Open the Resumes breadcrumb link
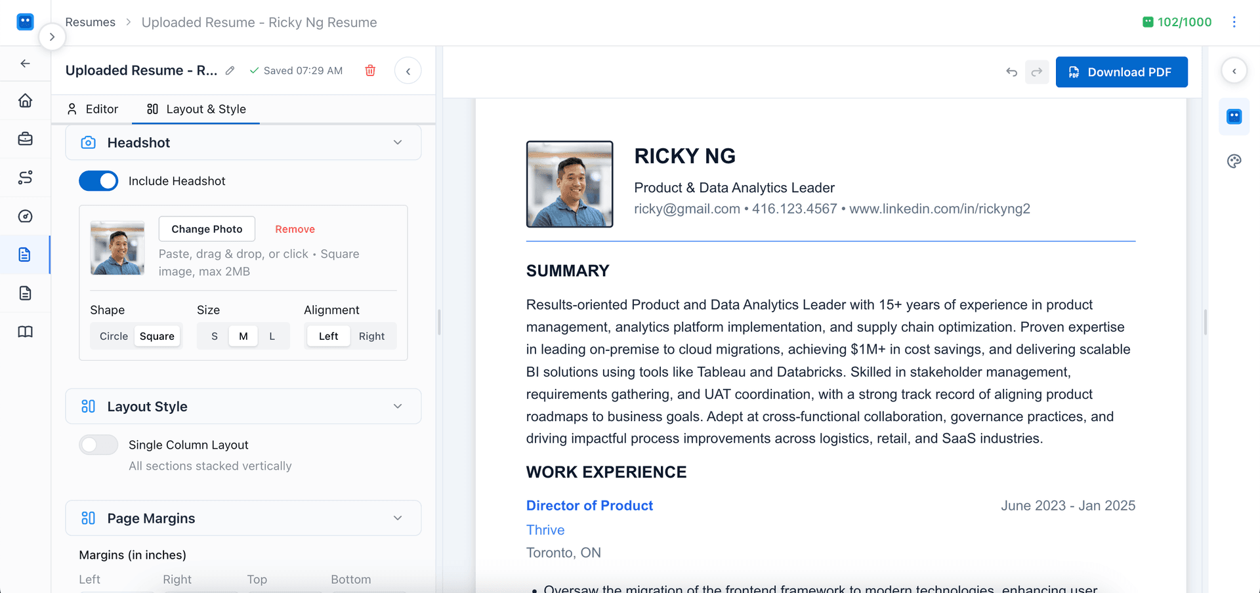 (x=90, y=22)
